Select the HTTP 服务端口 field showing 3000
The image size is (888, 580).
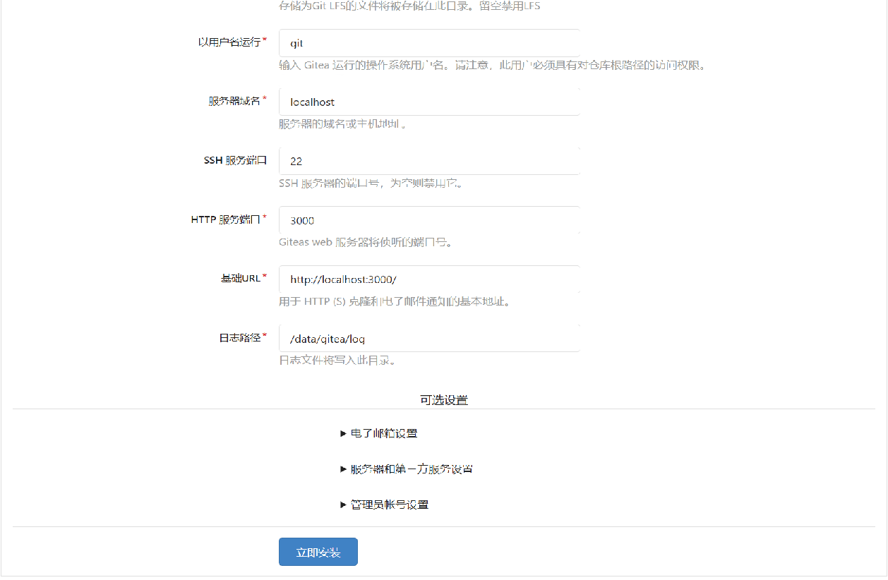coord(429,221)
